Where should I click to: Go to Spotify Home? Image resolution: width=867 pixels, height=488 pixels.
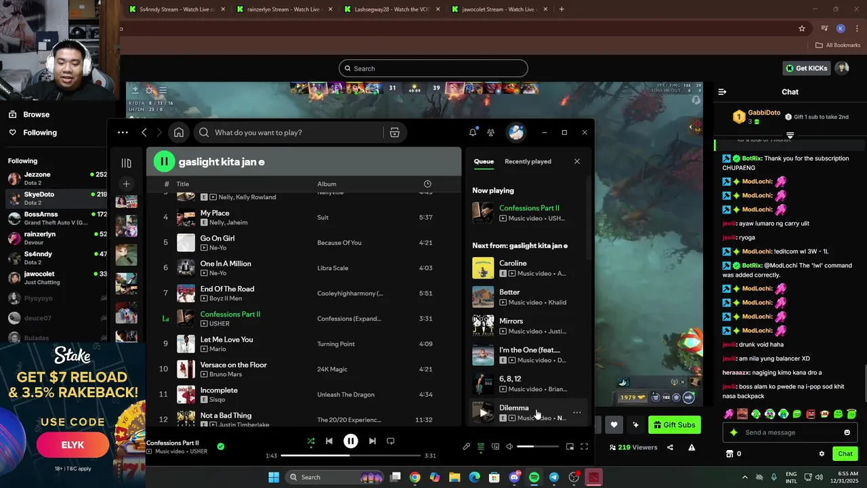pyautogui.click(x=179, y=133)
